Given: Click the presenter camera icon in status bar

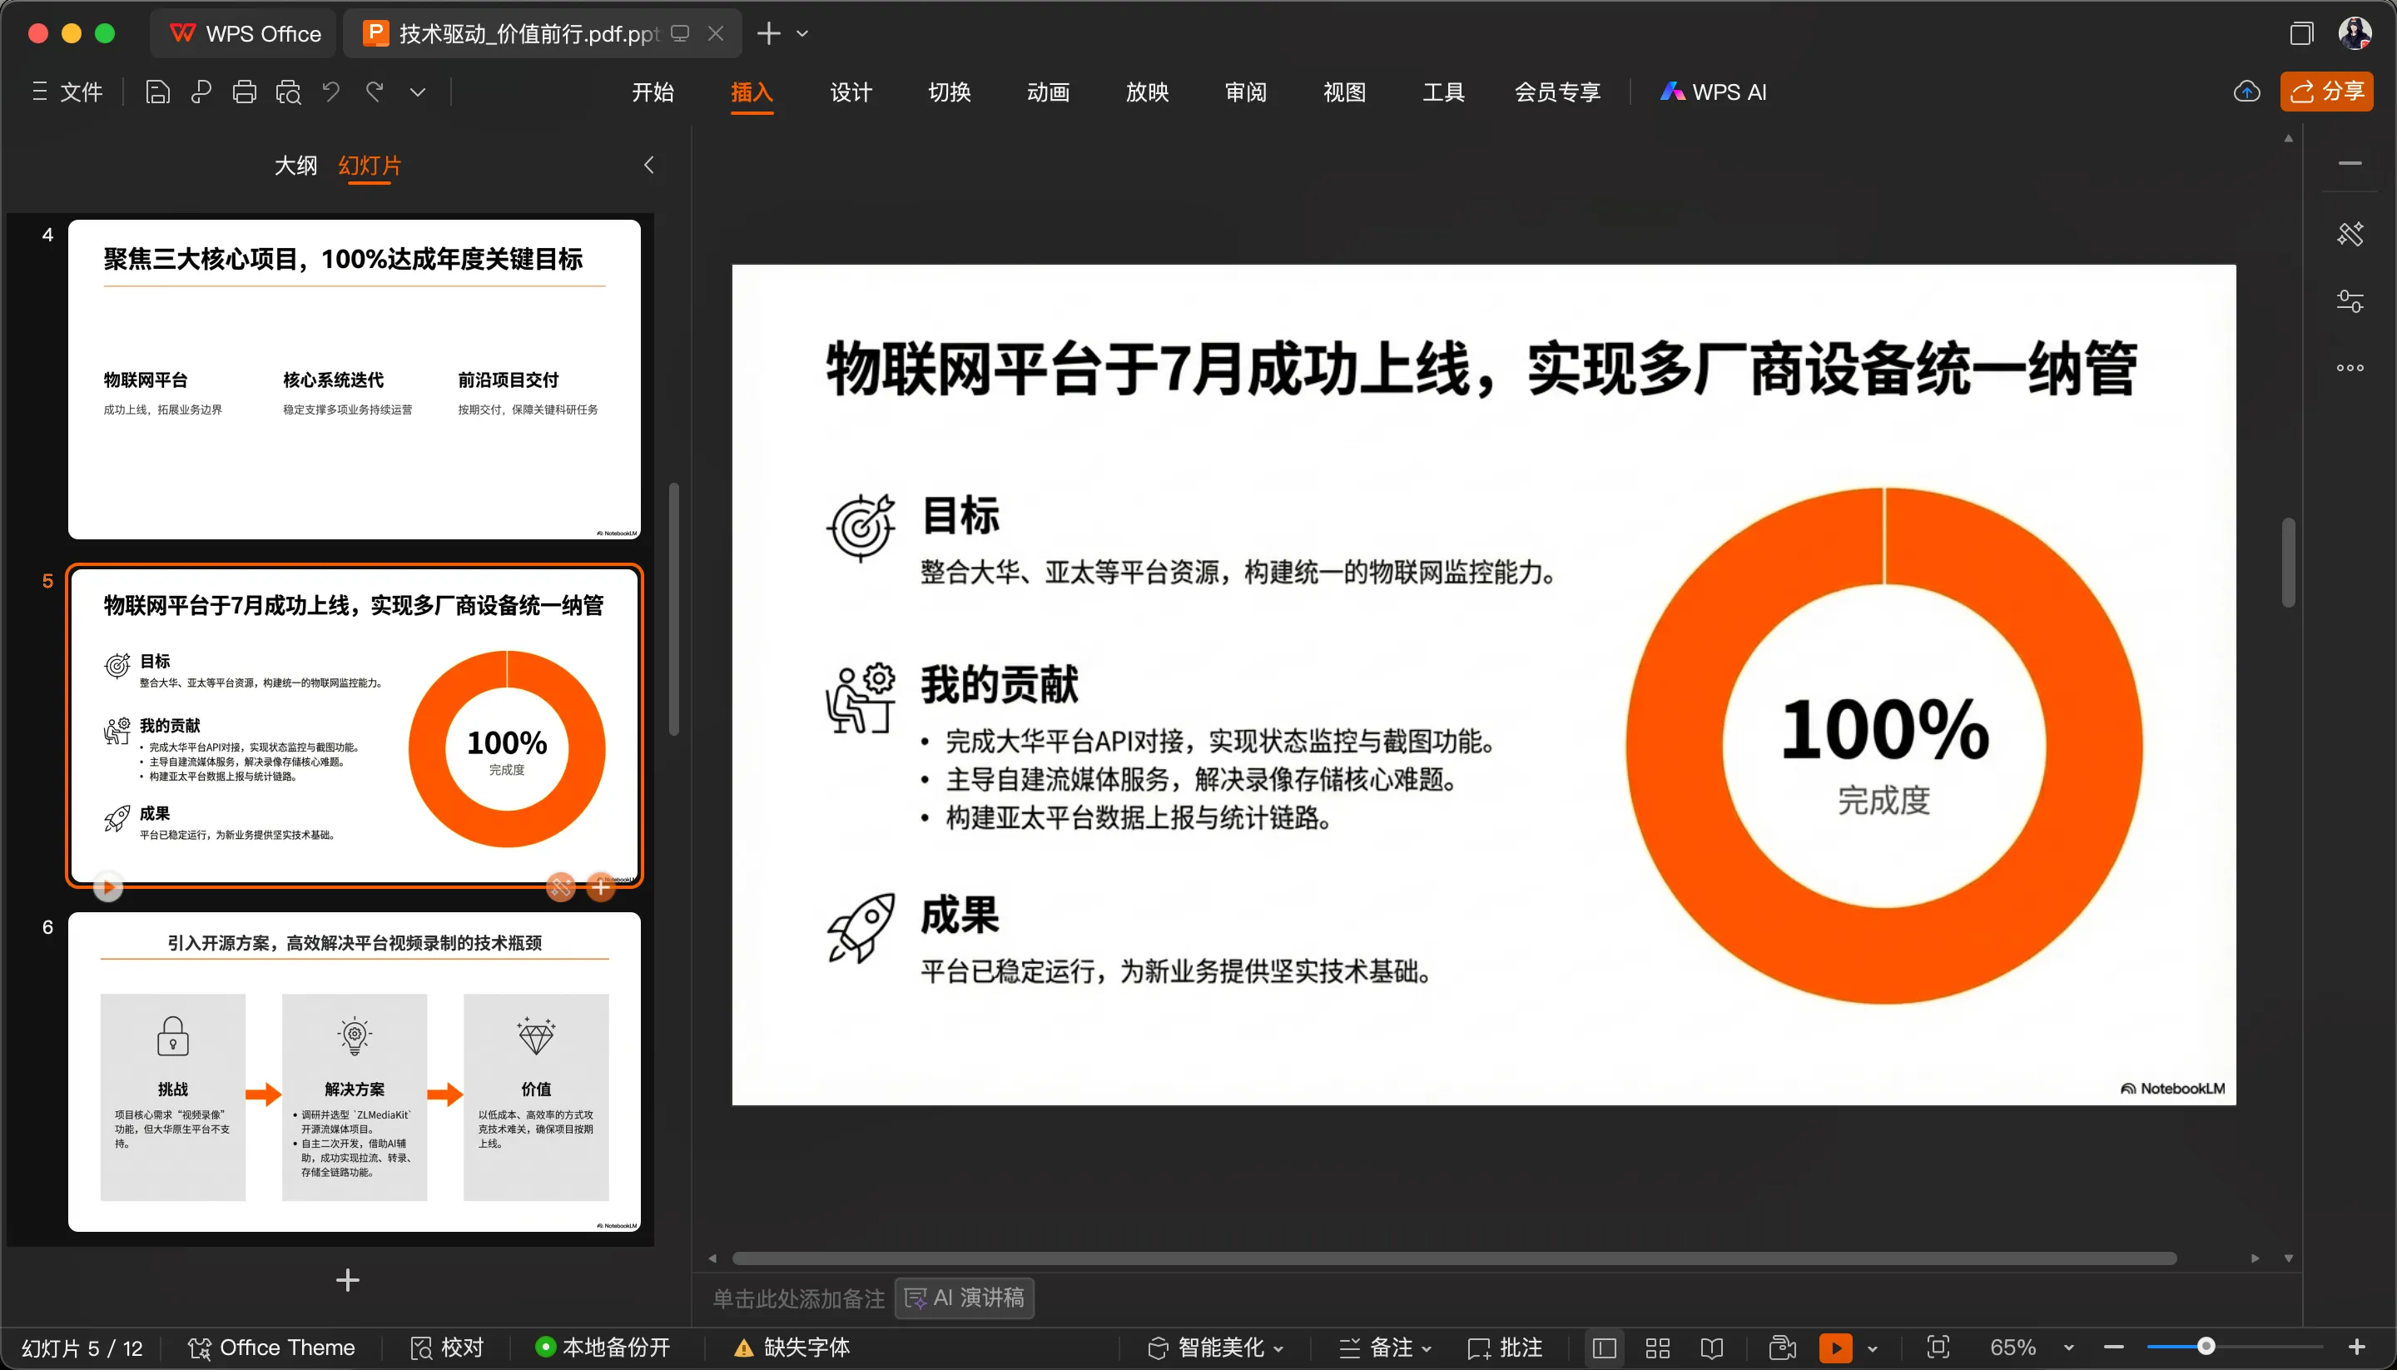Looking at the screenshot, I should pyautogui.click(x=1783, y=1348).
